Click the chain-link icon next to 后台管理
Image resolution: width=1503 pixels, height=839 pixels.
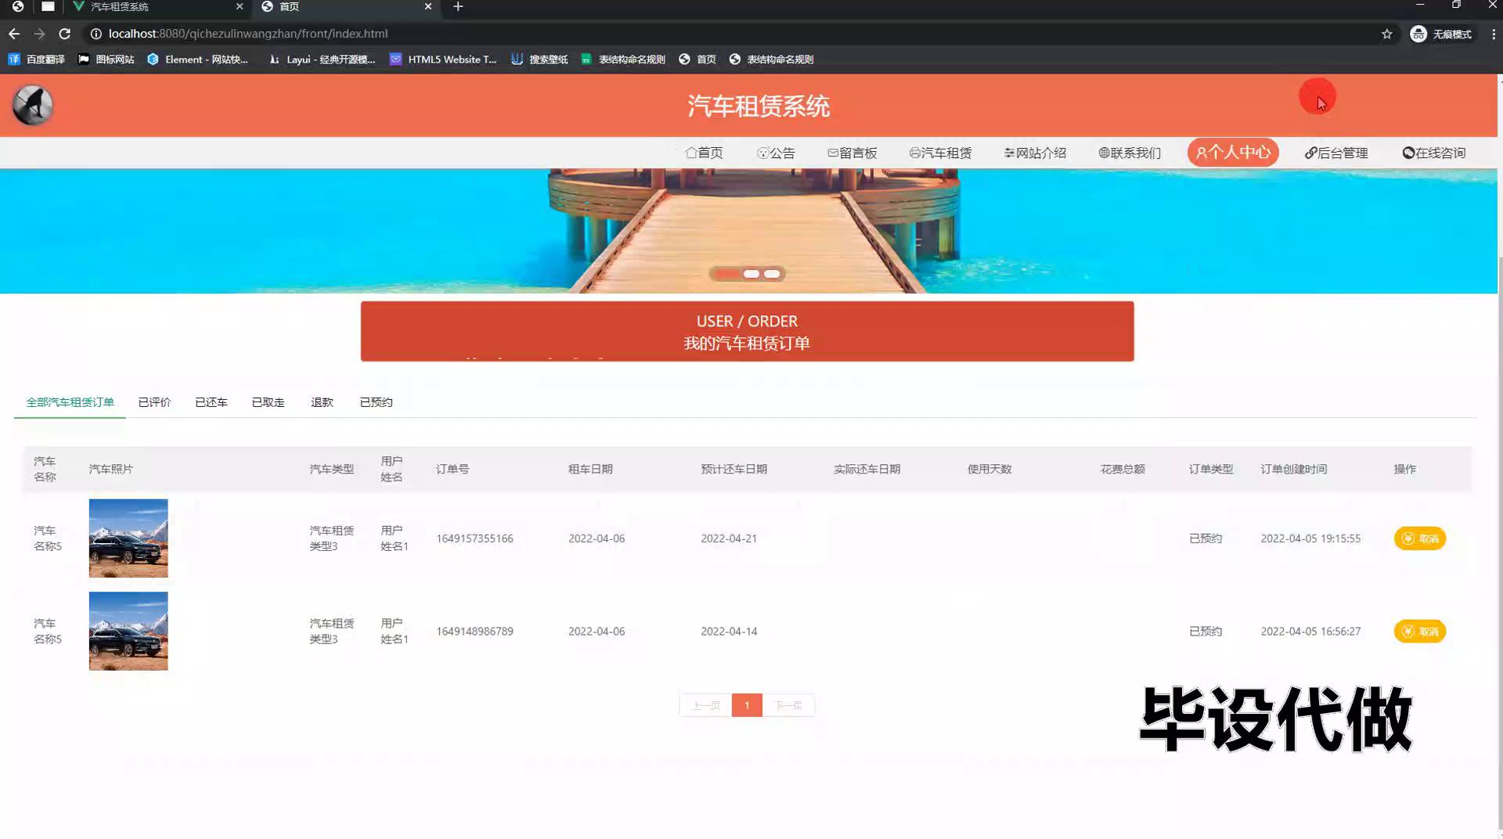(x=1310, y=153)
